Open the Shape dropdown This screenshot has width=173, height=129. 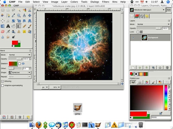(x=20, y=73)
